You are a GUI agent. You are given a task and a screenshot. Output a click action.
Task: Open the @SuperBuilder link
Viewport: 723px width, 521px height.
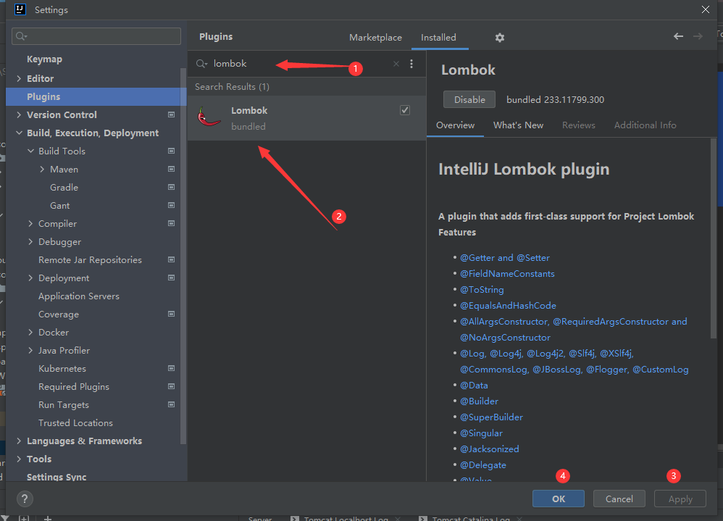coord(491,417)
